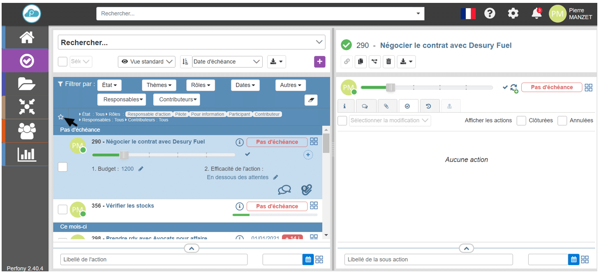Switch to the comments tab in details
The height and width of the screenshot is (273, 601).
(x=365, y=106)
